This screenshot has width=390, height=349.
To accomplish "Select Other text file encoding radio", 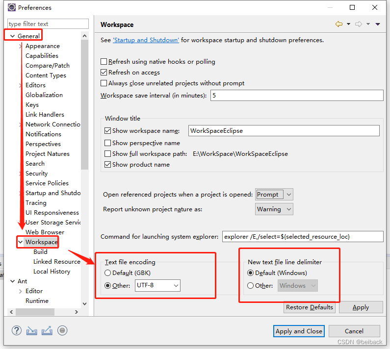I will (108, 286).
